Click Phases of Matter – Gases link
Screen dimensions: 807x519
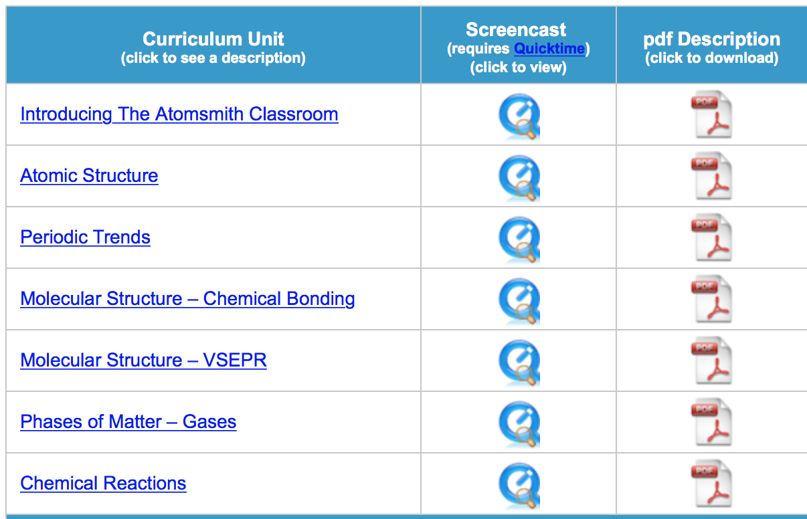pos(128,422)
